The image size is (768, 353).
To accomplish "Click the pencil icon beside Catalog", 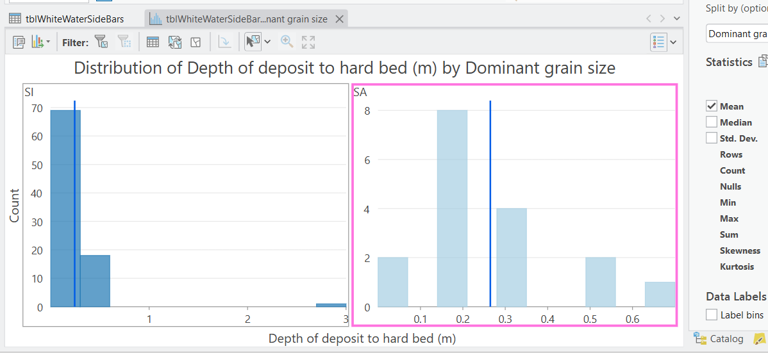I will tap(760, 339).
